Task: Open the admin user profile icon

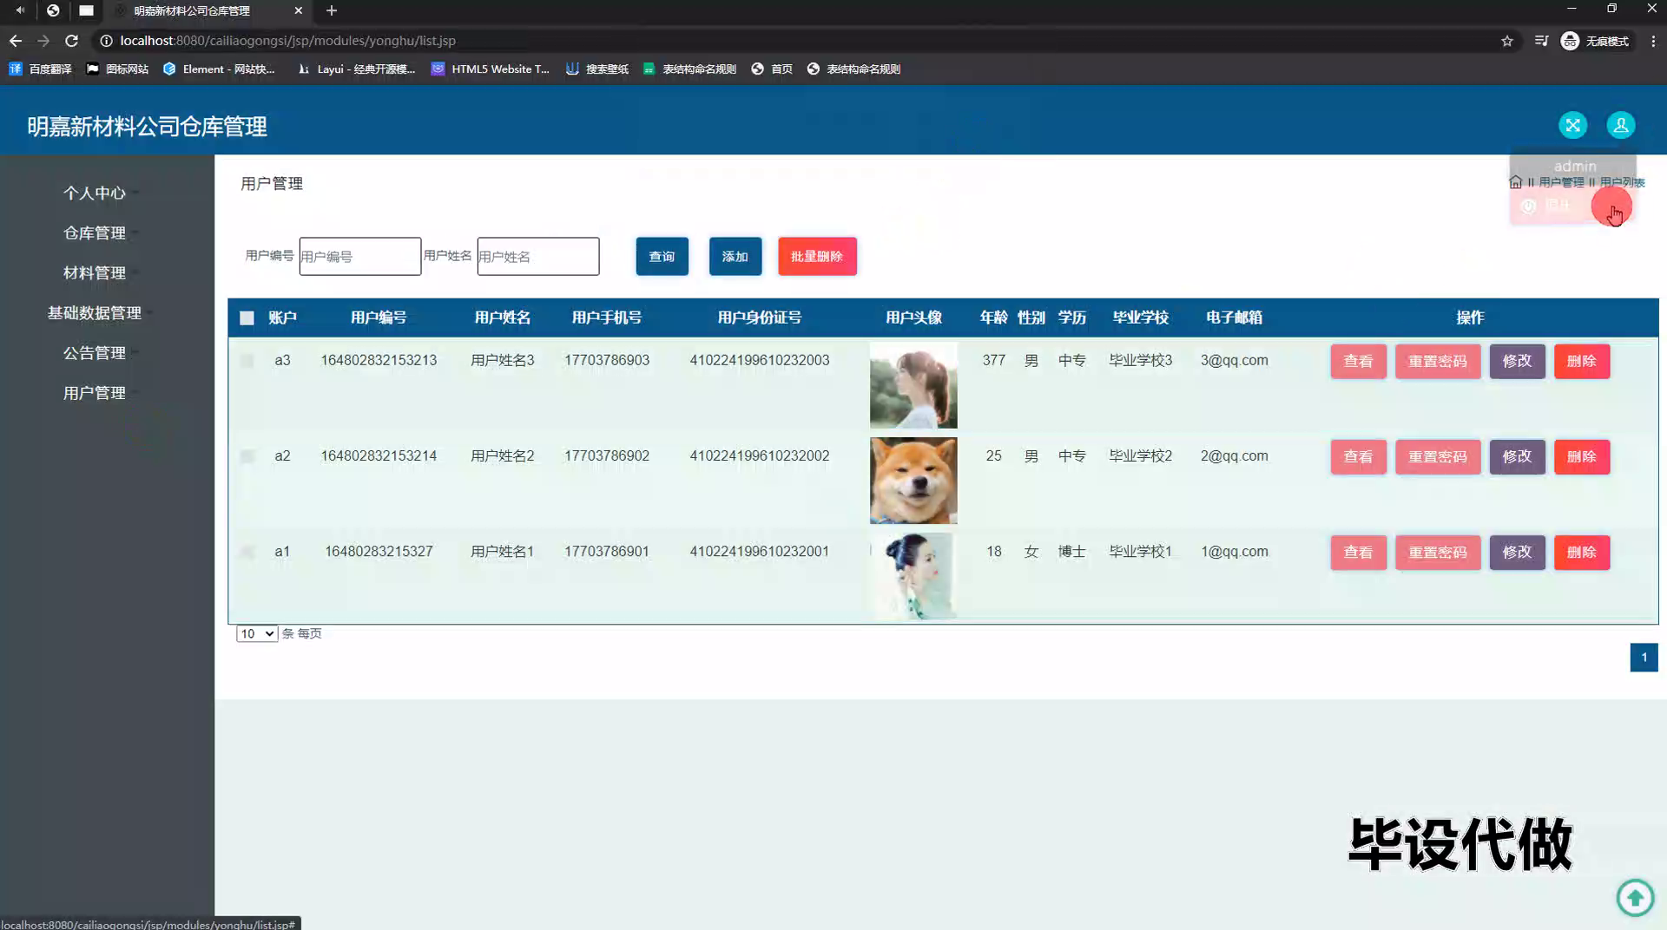Action: pyautogui.click(x=1620, y=125)
